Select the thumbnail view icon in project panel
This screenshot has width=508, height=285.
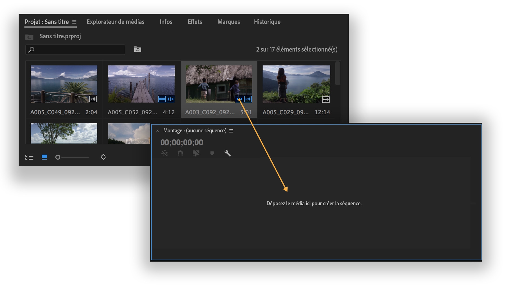click(44, 157)
